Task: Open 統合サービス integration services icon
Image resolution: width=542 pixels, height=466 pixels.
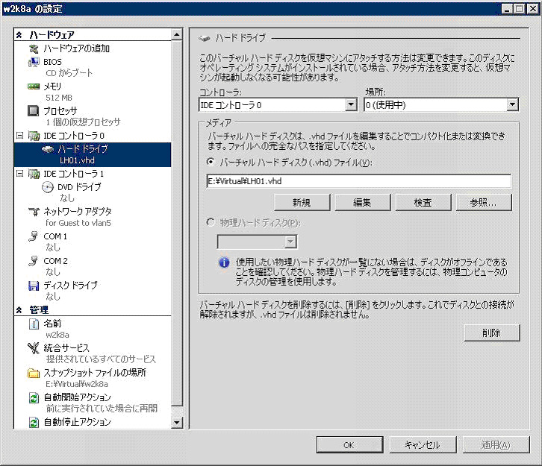Action: (x=33, y=348)
